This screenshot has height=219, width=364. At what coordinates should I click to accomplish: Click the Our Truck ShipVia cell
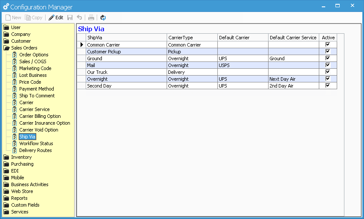tap(126, 72)
